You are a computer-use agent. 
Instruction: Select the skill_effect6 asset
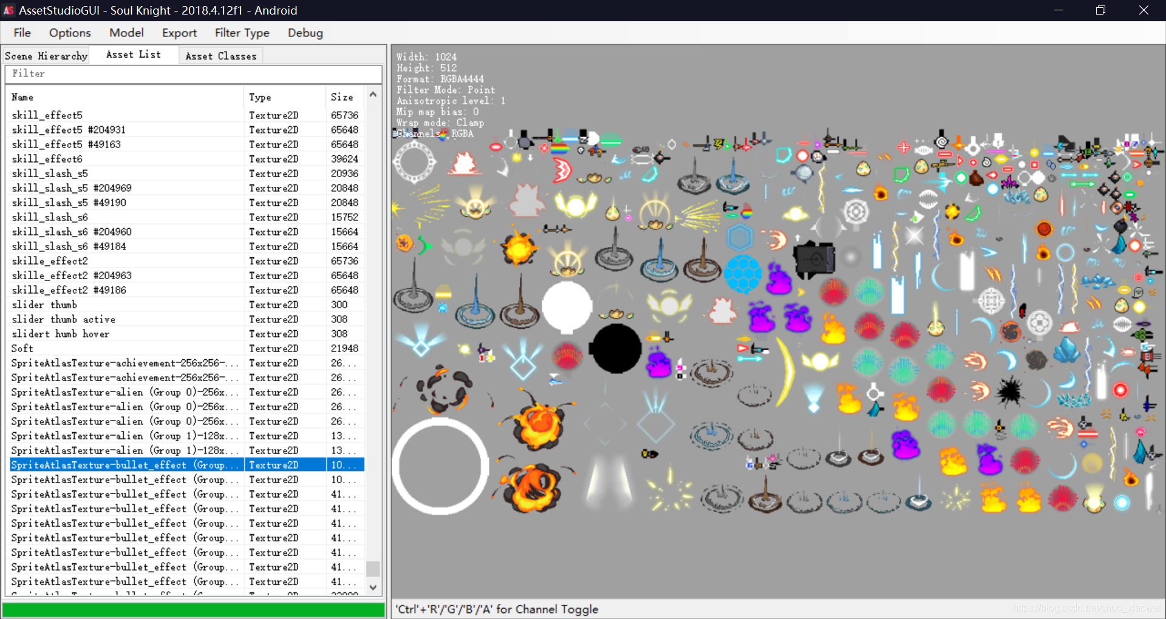point(187,159)
